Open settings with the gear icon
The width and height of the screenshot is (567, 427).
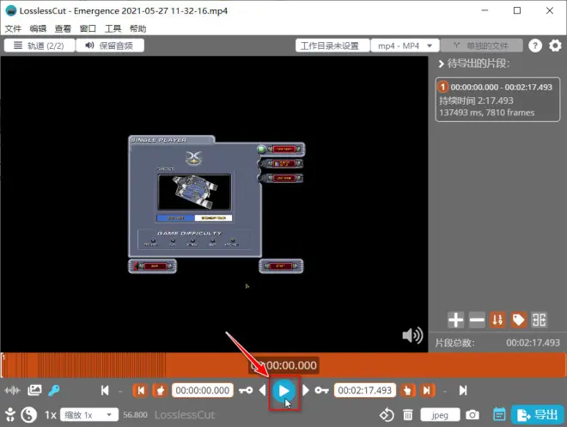[x=555, y=46]
